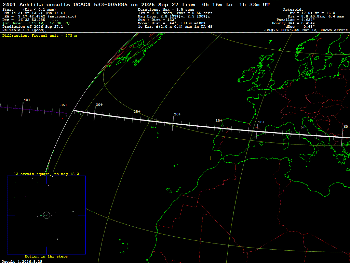
Task: Click the 35+ time marker label
Action: [64, 105]
